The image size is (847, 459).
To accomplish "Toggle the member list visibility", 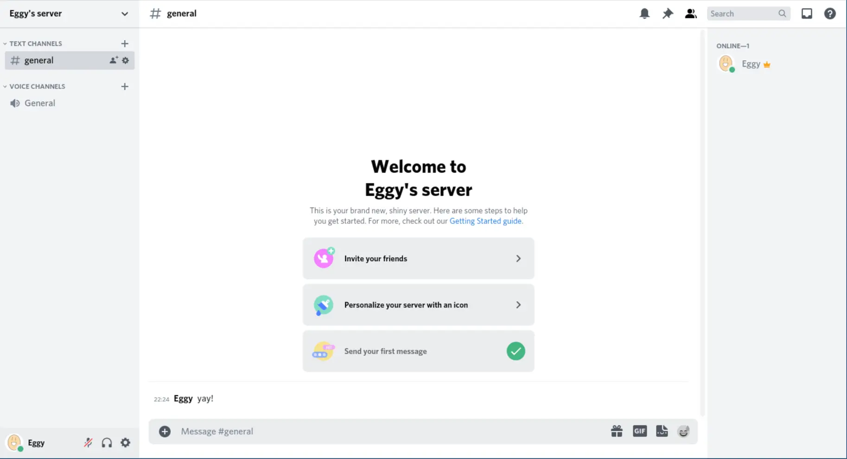I will point(691,13).
